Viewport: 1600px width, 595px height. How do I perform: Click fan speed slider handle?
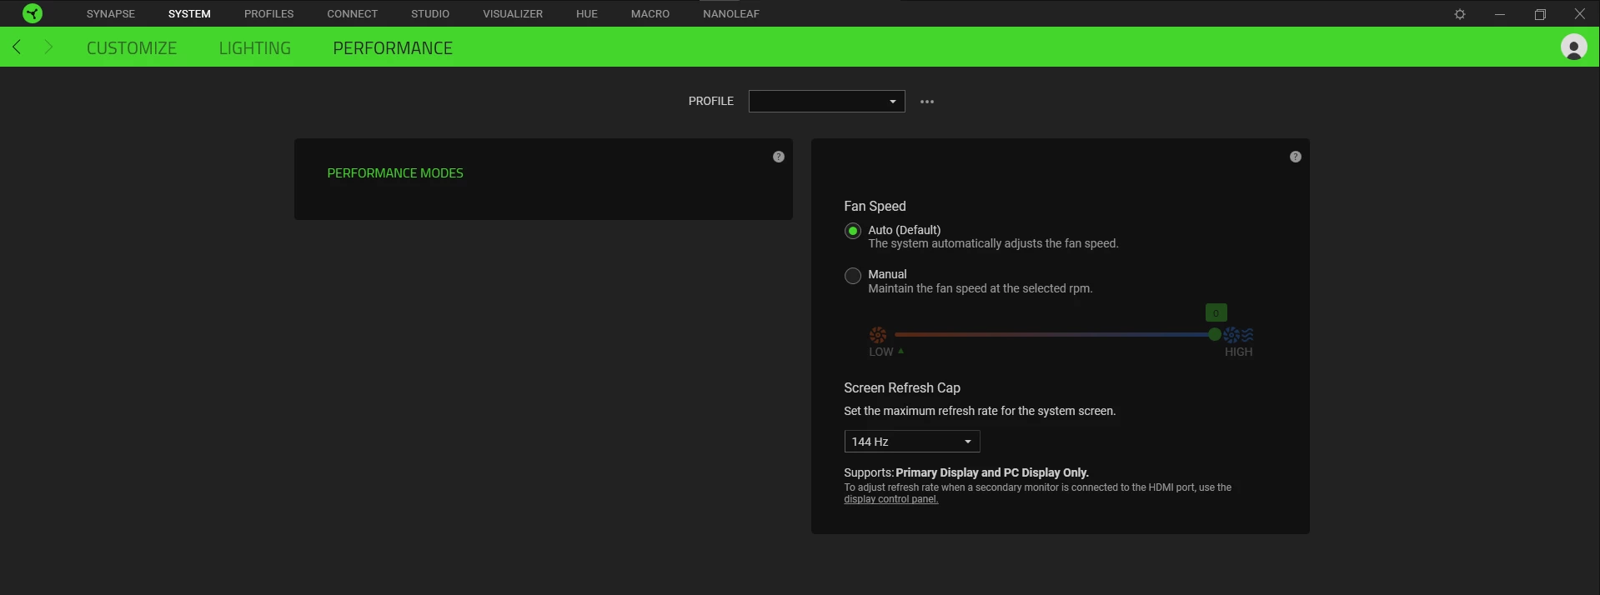point(1215,334)
